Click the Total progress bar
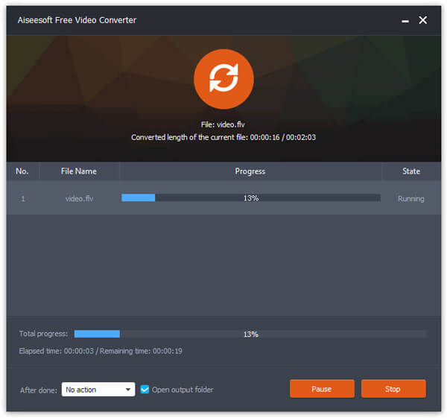 [250, 334]
